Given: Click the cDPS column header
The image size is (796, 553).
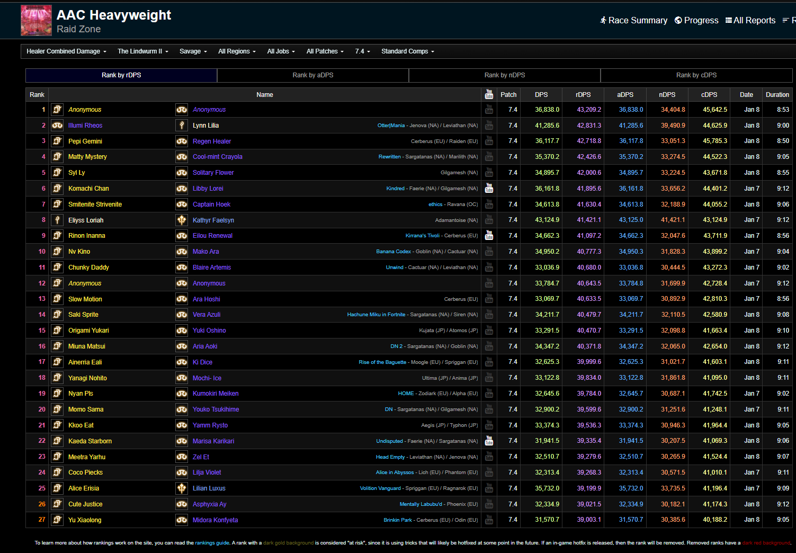Looking at the screenshot, I should coord(709,95).
